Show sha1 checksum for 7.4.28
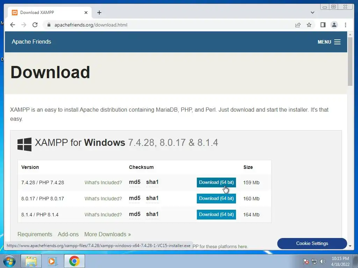The image size is (358, 268). (152, 182)
